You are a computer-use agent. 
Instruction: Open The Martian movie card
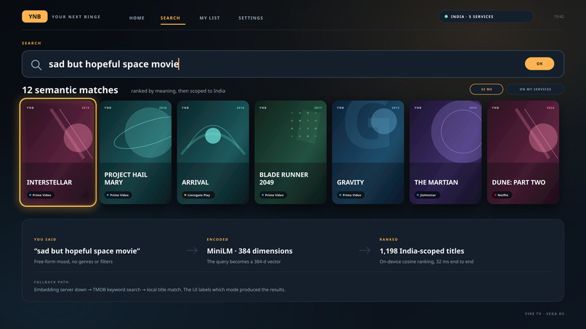446,153
